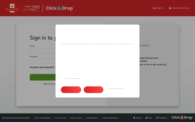
Task: Click the Email input field
Action: [43, 51]
